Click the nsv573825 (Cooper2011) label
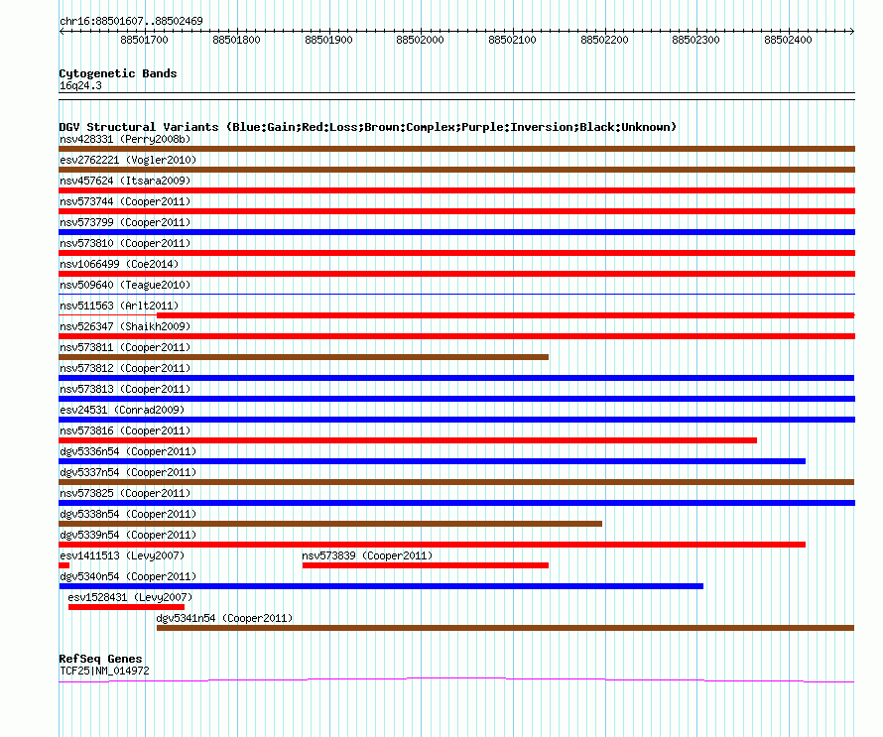The width and height of the screenshot is (883, 737). (125, 493)
